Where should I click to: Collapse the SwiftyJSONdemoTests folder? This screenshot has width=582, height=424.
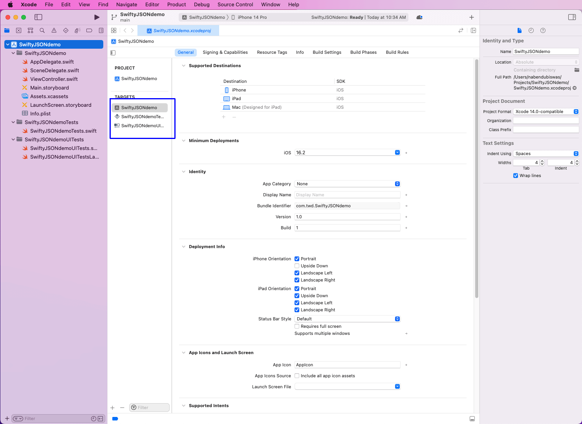pos(13,122)
